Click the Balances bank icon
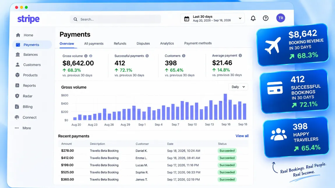The height and width of the screenshot is (188, 335). (x=18, y=55)
